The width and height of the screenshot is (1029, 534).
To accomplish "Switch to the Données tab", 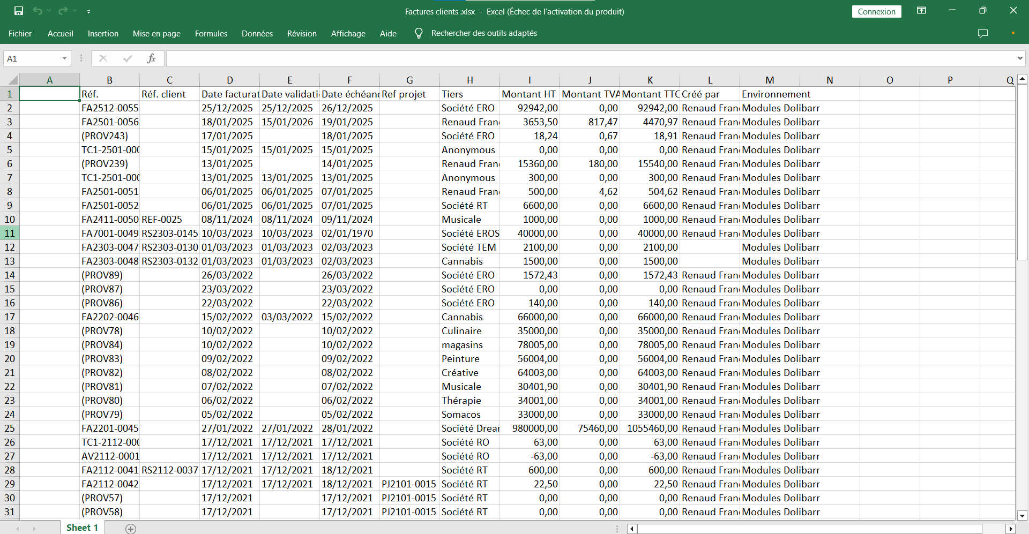I will click(x=257, y=33).
